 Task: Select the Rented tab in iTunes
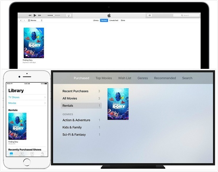pos(104,20)
